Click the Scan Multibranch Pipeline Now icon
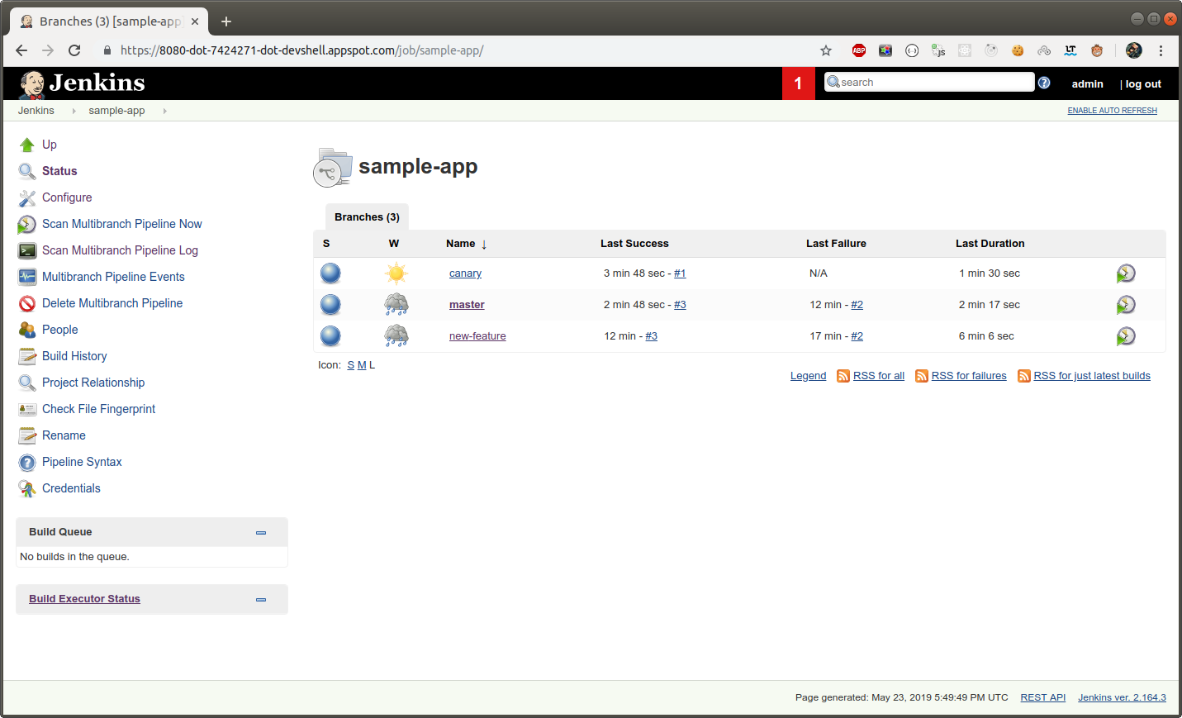Viewport: 1182px width, 718px height. (27, 224)
